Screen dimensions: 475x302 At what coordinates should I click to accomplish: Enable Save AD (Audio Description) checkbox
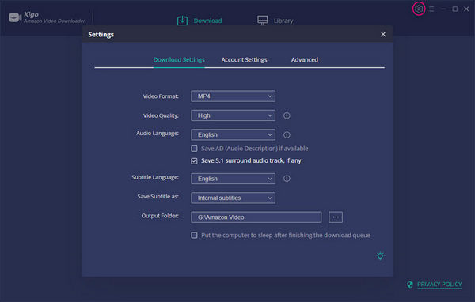point(194,149)
